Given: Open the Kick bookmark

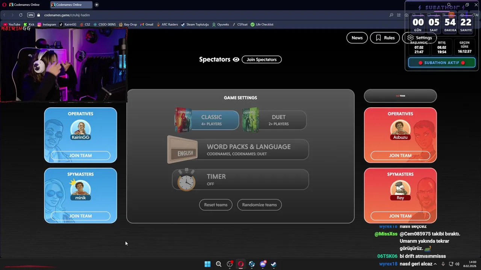Looking at the screenshot, I should [x=29, y=24].
